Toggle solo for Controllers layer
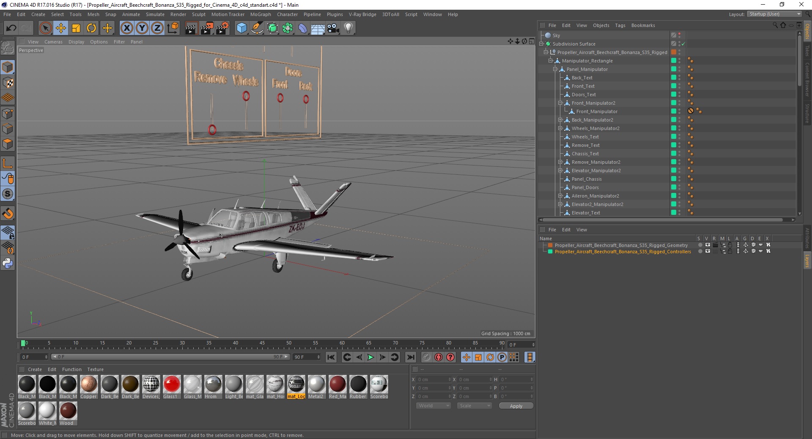 (x=700, y=251)
